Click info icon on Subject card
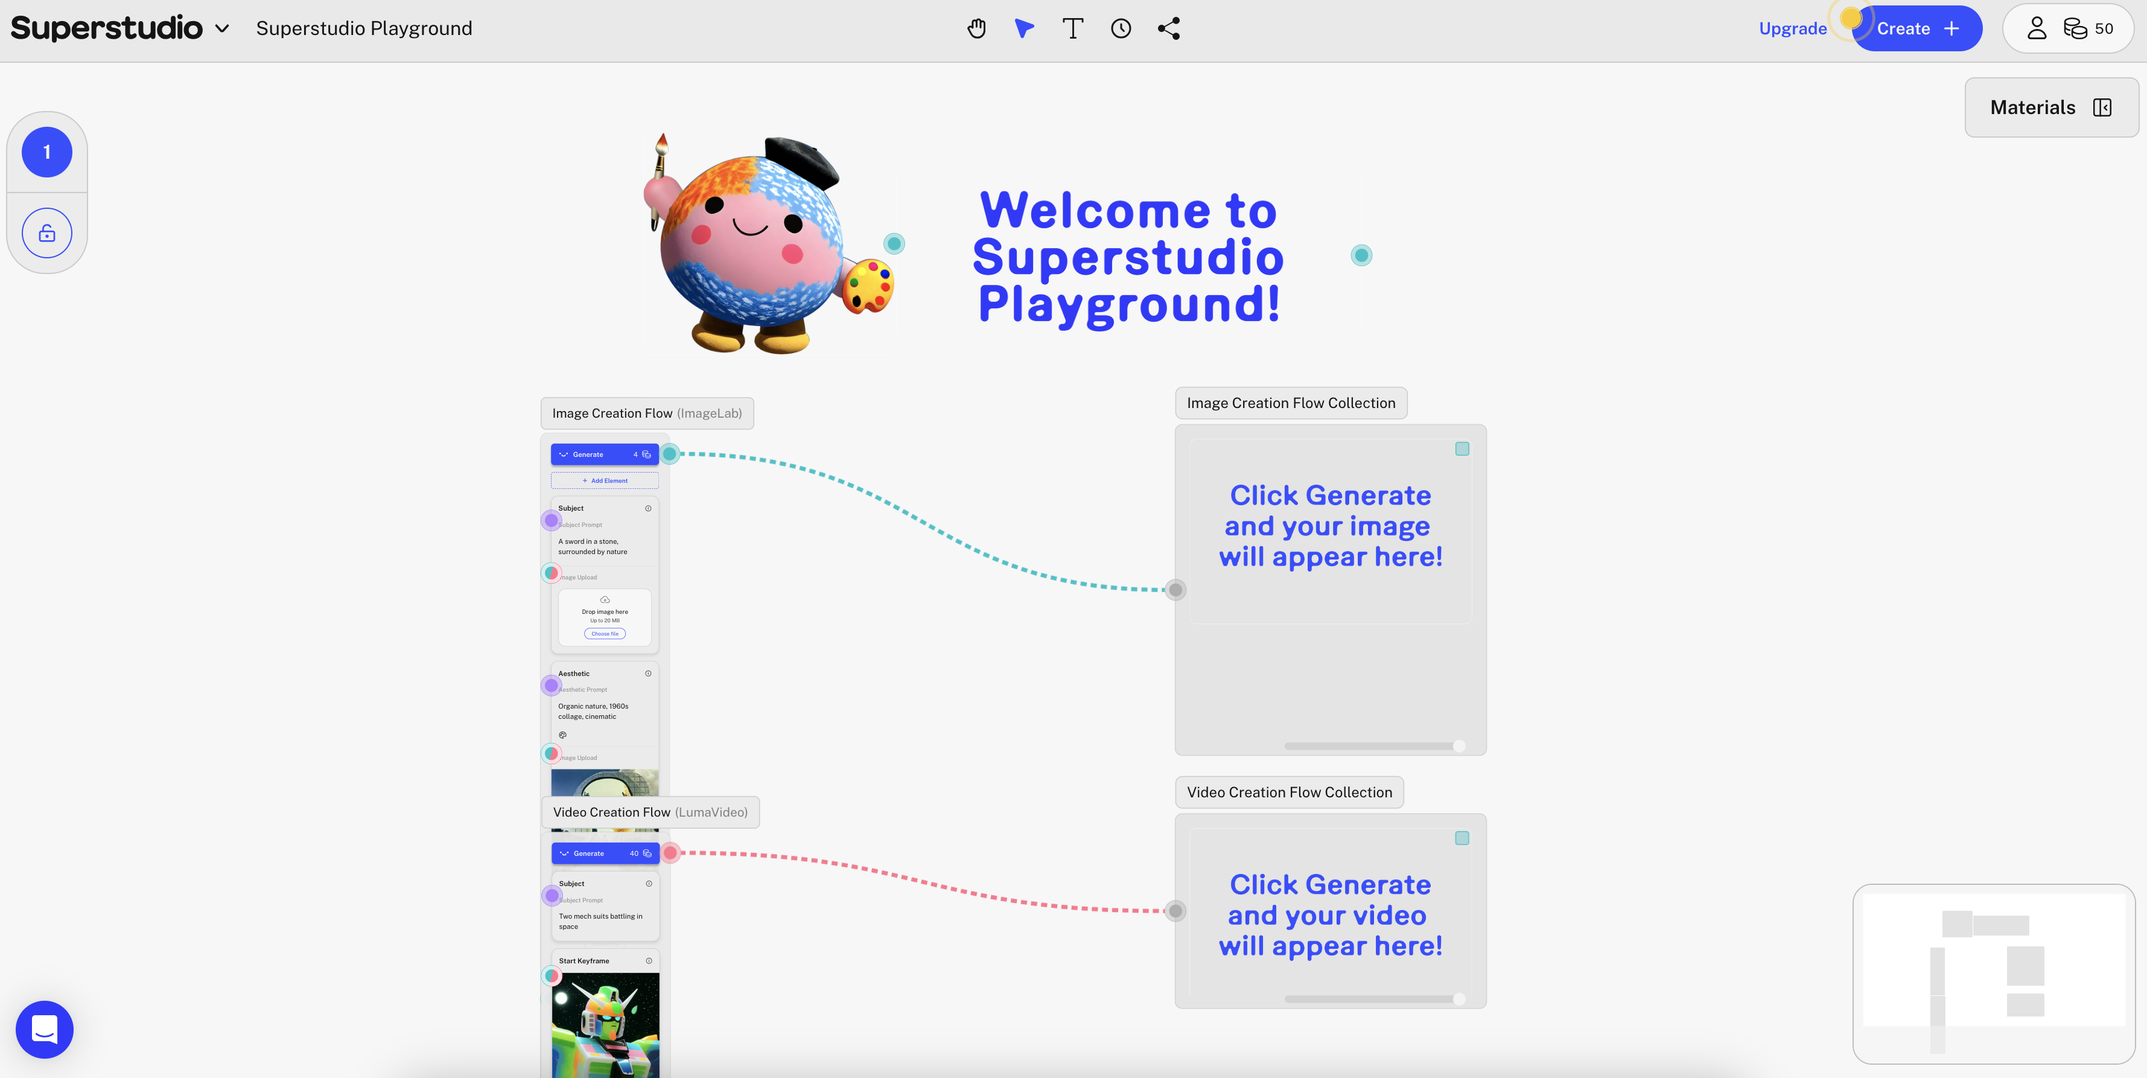2147x1078 pixels. point(647,508)
